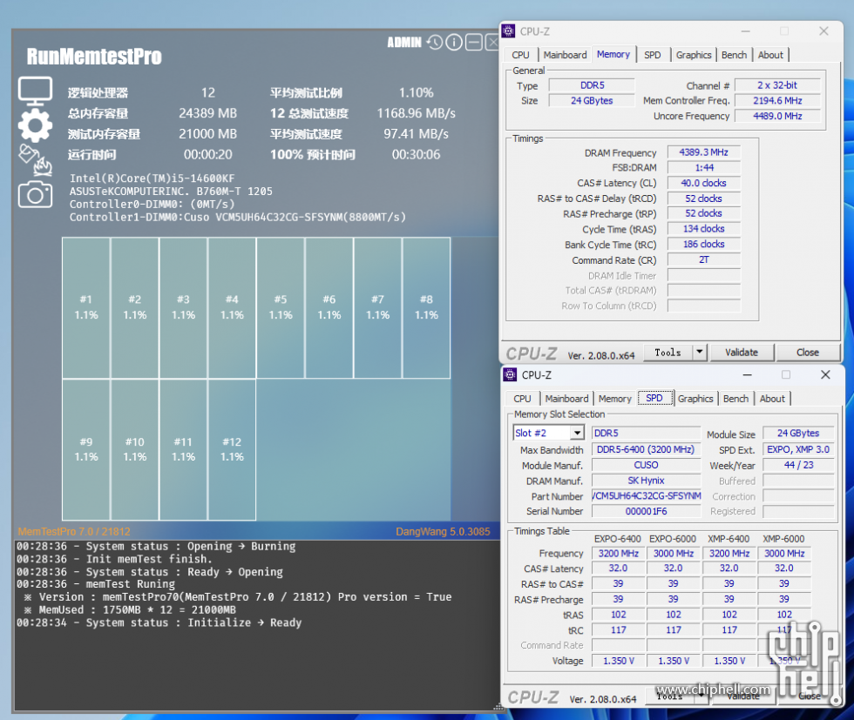Select Memory tab in upper CPU-Z window
The height and width of the screenshot is (720, 854).
613,54
